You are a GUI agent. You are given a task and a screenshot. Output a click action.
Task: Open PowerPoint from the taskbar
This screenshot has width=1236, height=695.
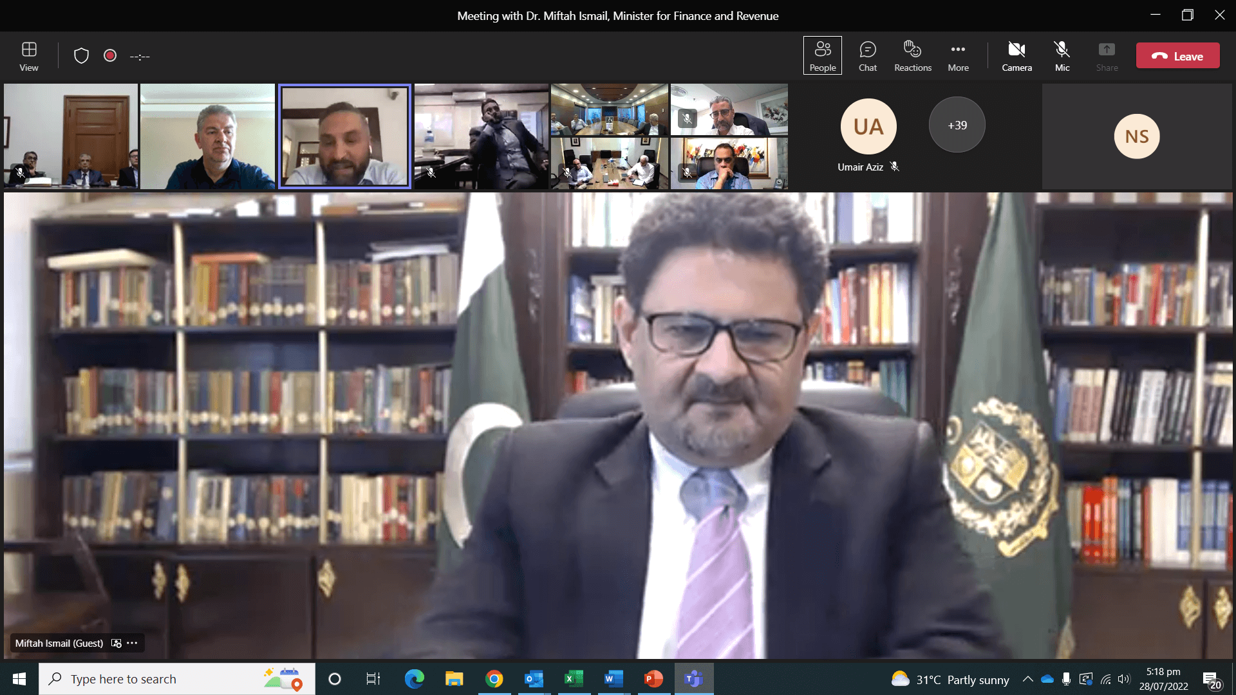(x=653, y=679)
